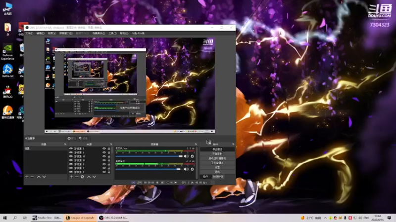The image size is (396, 222).
Task: Open the Windows Start menu
Action: click(4, 218)
